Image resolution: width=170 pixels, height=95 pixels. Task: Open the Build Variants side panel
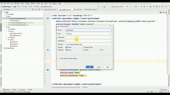tap(1, 59)
